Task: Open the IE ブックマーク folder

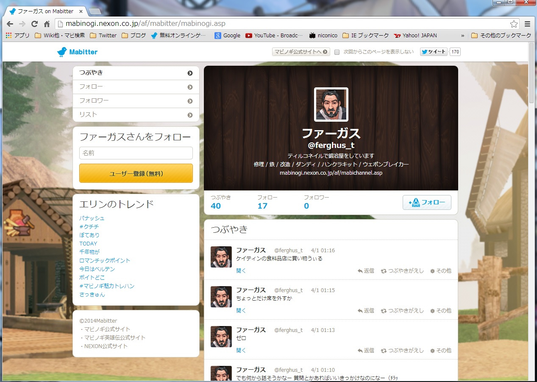Action: [365, 36]
